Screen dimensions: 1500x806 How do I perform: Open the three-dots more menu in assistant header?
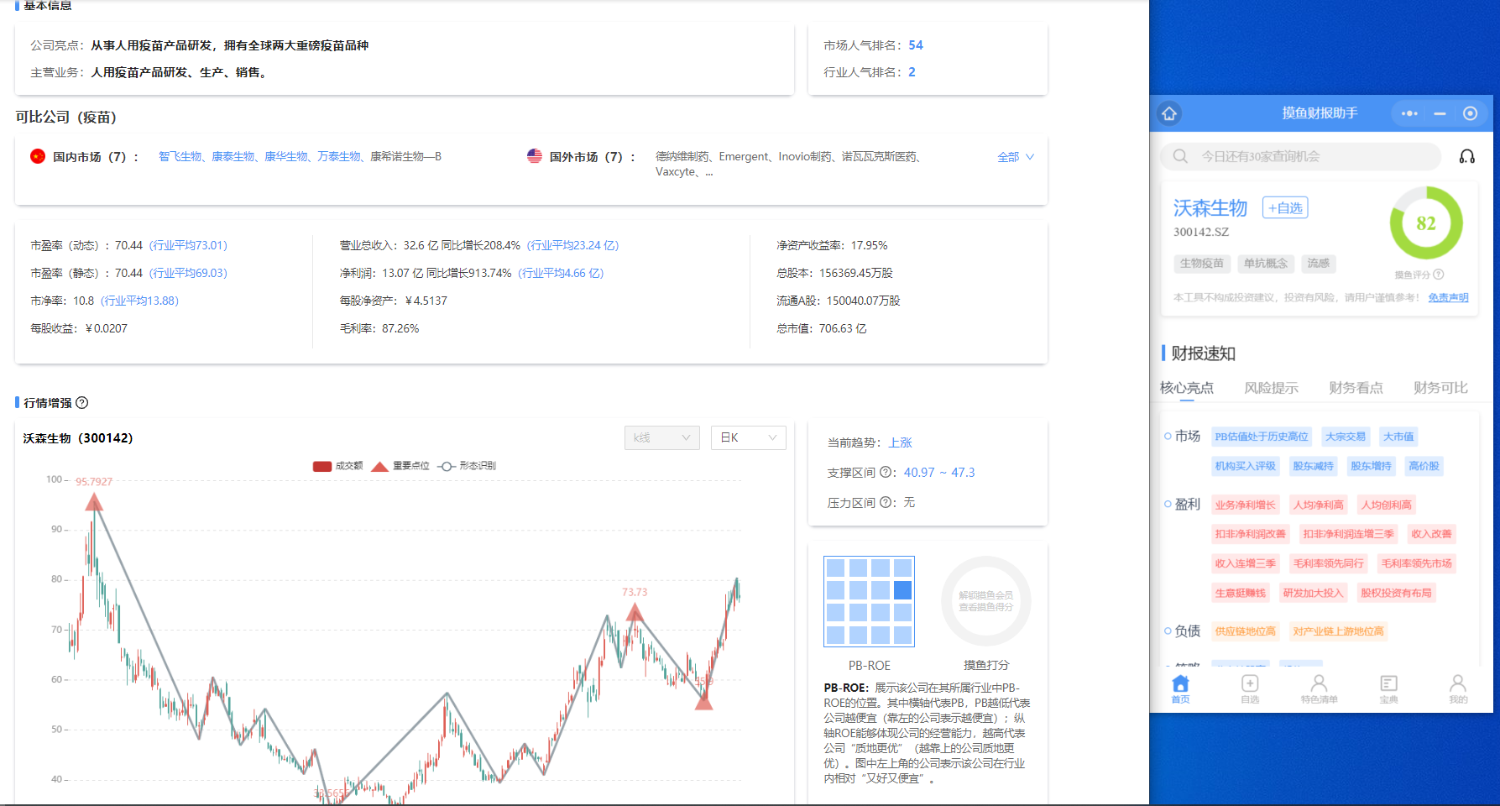coord(1409,113)
